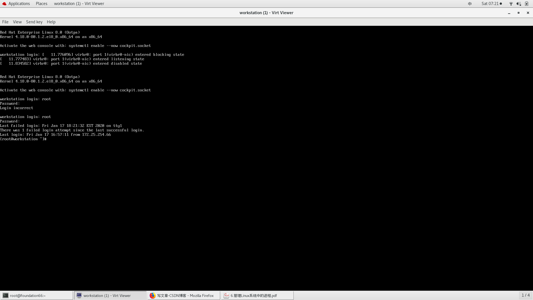This screenshot has height=300, width=533.
Task: Switch to CSDN Mozilla Firefox window
Action: [x=184, y=296]
